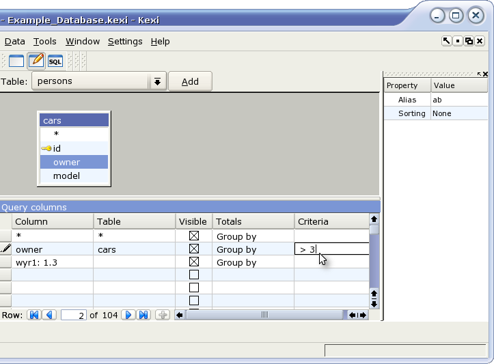Toggle Visible checkbox in asterisk row

193,236
